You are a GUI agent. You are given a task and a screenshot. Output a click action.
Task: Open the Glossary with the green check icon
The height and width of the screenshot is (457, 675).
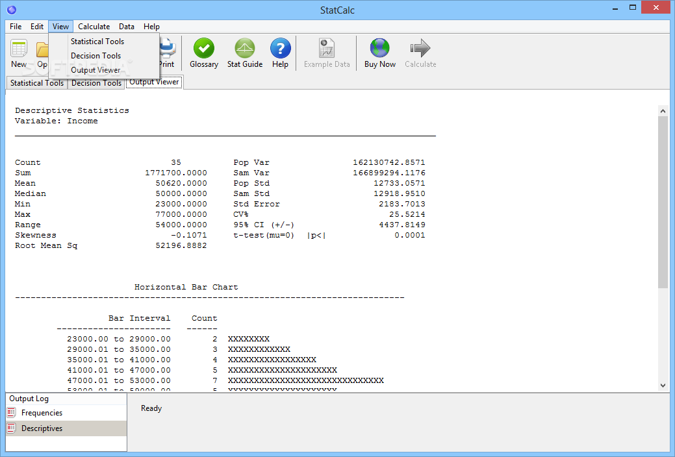[203, 48]
